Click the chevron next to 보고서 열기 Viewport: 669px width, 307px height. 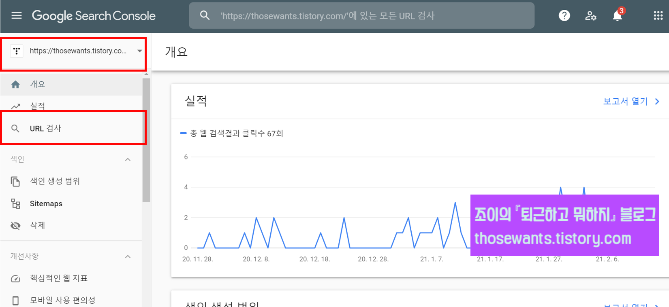coord(657,102)
